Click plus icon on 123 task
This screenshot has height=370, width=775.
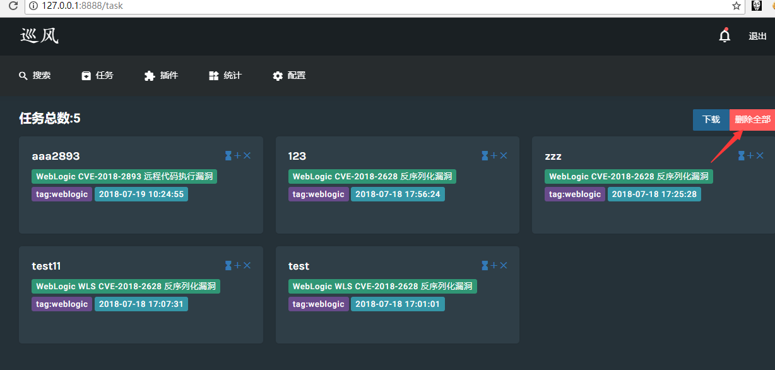tap(494, 155)
